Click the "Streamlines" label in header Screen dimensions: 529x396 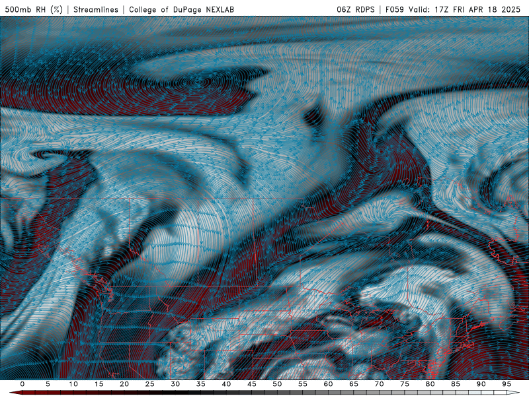tap(96, 10)
